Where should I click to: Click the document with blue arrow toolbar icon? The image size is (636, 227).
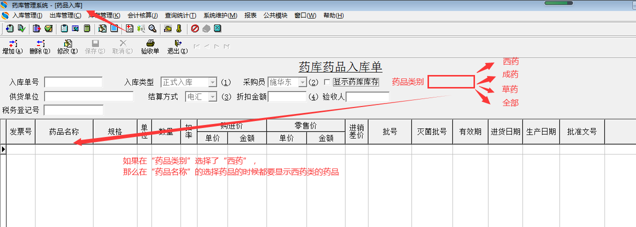click(x=9, y=28)
